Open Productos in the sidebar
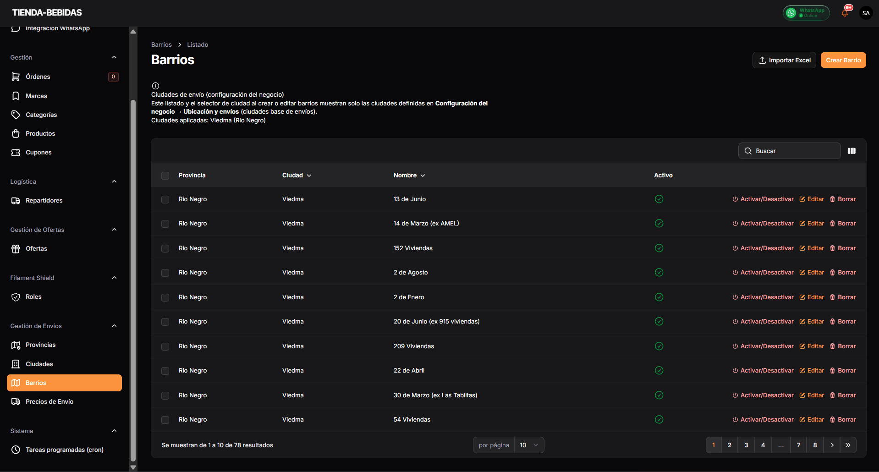This screenshot has width=879, height=472. point(40,133)
